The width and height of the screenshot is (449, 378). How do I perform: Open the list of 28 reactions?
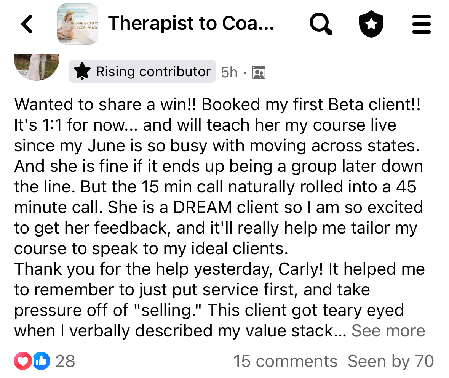[65, 361]
